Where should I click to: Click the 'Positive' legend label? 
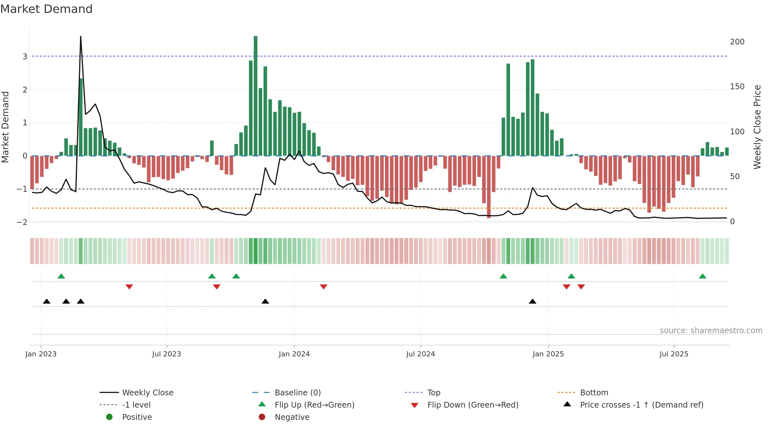point(137,417)
